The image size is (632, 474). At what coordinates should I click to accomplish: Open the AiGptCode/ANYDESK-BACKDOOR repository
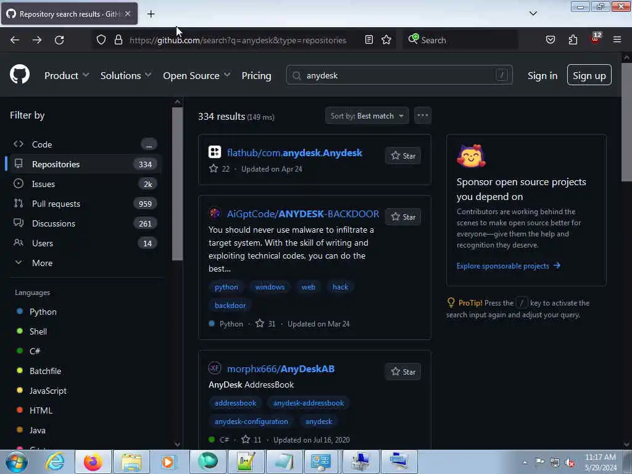coord(302,214)
